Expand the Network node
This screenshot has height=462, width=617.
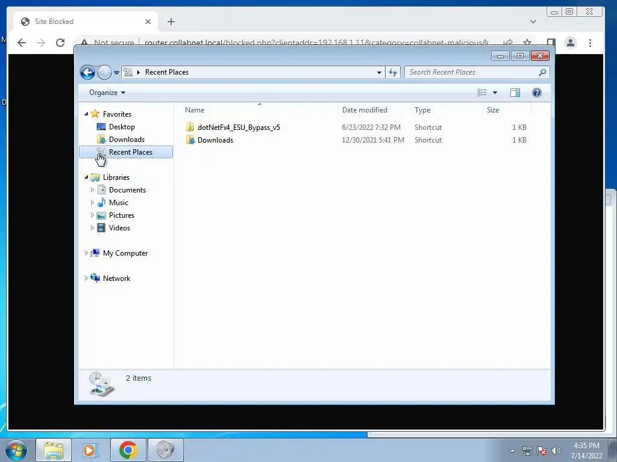(x=86, y=278)
